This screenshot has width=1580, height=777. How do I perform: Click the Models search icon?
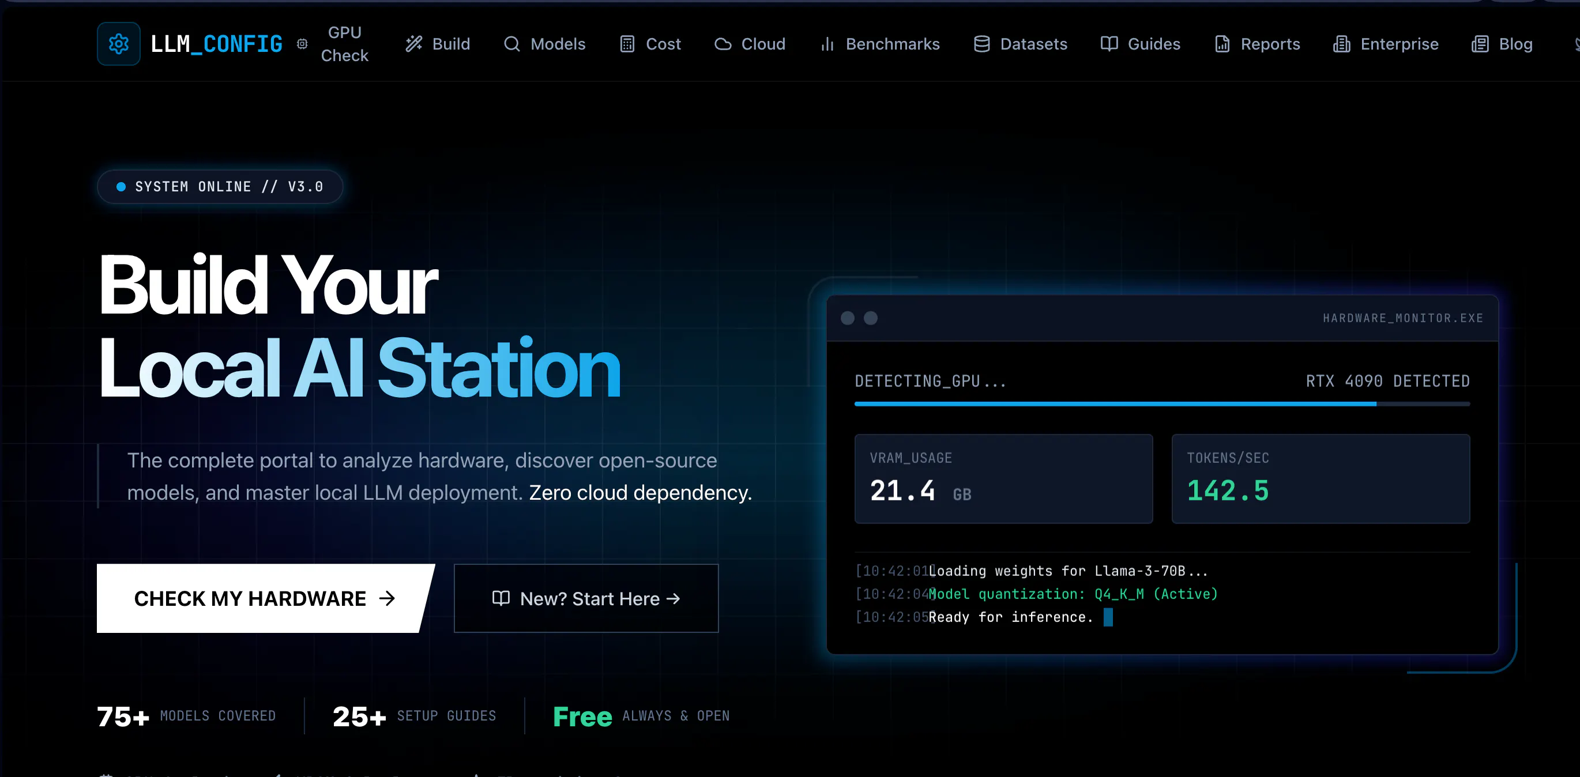(511, 44)
